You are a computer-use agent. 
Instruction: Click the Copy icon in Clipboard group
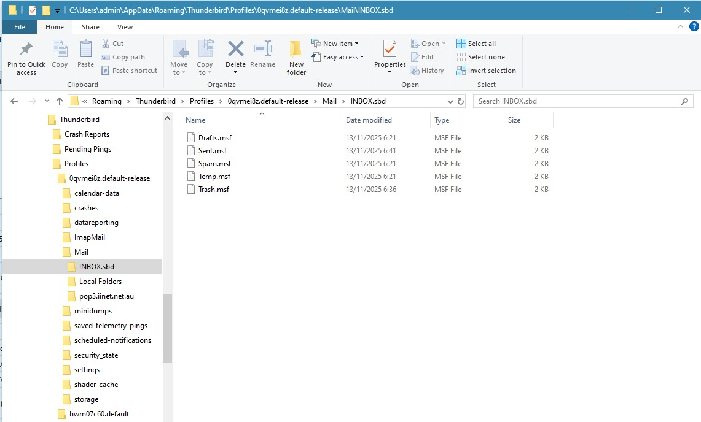tap(60, 50)
